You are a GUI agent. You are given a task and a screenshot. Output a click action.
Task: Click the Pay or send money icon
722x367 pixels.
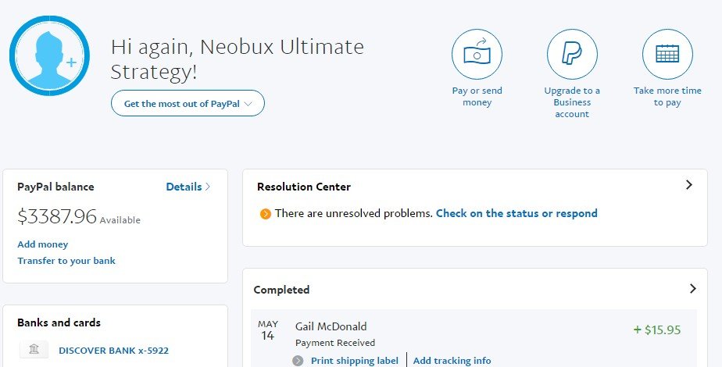(477, 55)
